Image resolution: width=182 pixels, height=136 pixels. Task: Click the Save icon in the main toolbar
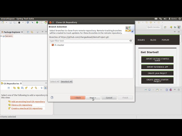11,22
